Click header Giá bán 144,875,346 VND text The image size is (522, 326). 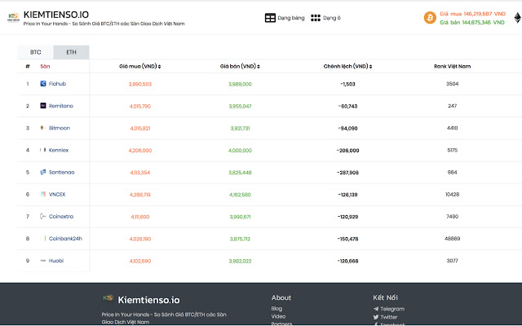[x=471, y=22]
